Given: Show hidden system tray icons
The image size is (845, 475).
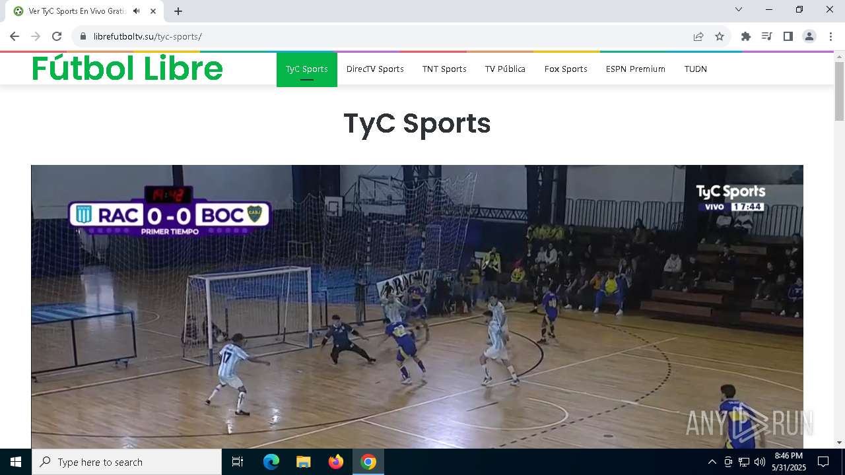Looking at the screenshot, I should tap(712, 462).
